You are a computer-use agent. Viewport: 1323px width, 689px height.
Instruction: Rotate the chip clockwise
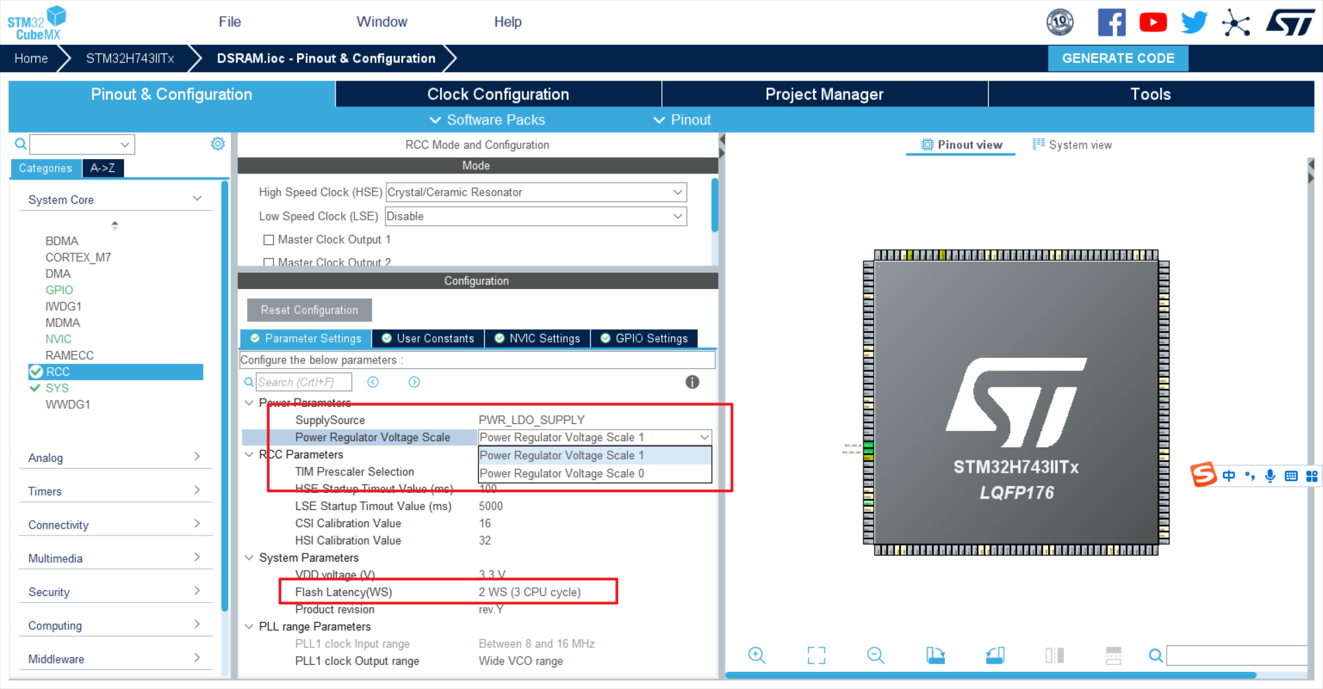(934, 655)
